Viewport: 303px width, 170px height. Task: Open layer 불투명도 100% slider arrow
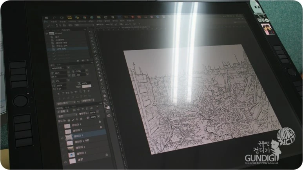coord(98,112)
